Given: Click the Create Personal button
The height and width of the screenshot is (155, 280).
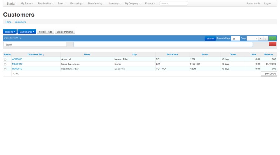Looking at the screenshot, I should [x=65, y=32].
